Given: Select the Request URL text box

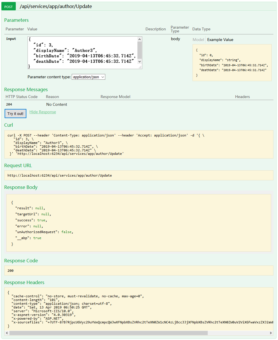Looking at the screenshot, I should coord(139,175).
